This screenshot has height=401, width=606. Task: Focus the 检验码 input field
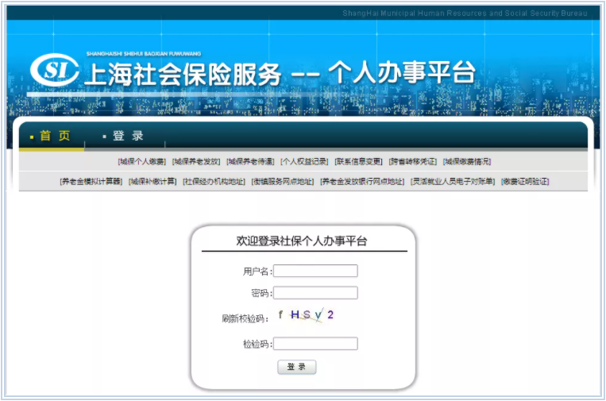tap(315, 344)
